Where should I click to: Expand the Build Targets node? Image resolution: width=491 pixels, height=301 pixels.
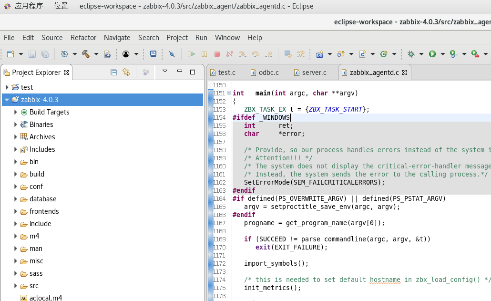pyautogui.click(x=15, y=112)
